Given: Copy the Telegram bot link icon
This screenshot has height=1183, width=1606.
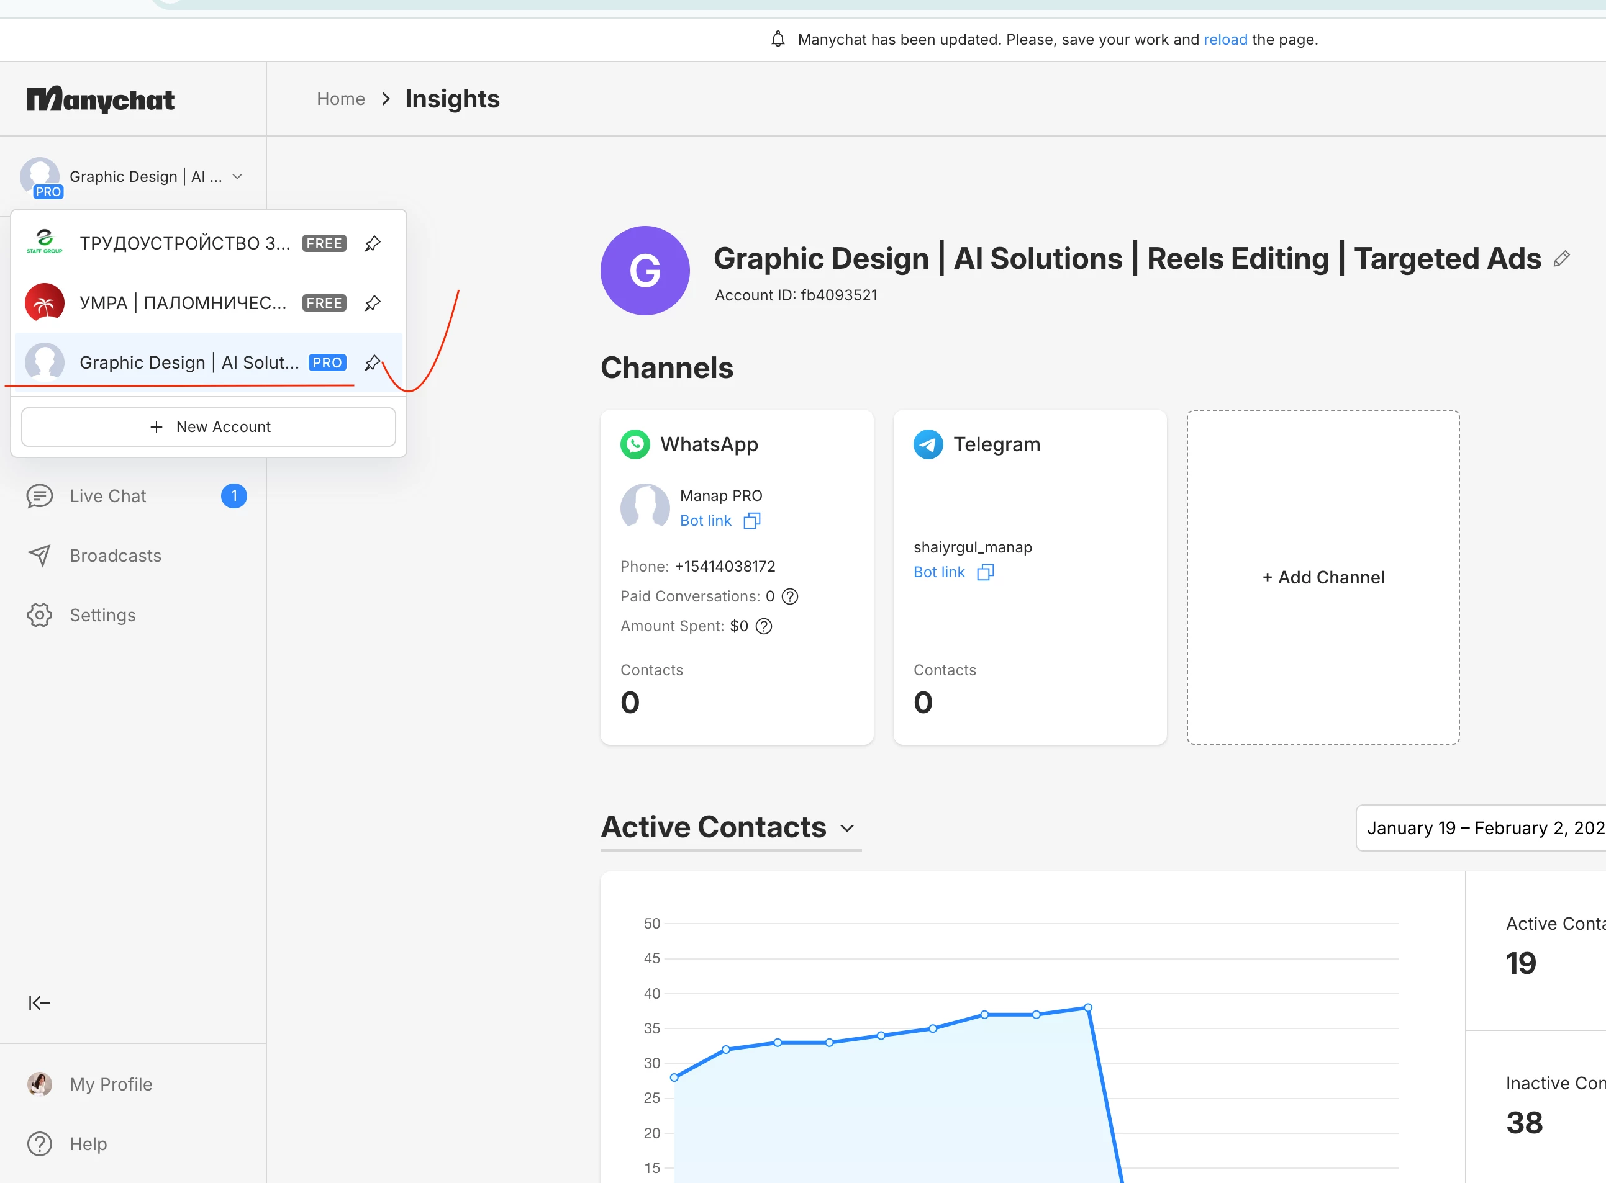Looking at the screenshot, I should pyautogui.click(x=985, y=572).
